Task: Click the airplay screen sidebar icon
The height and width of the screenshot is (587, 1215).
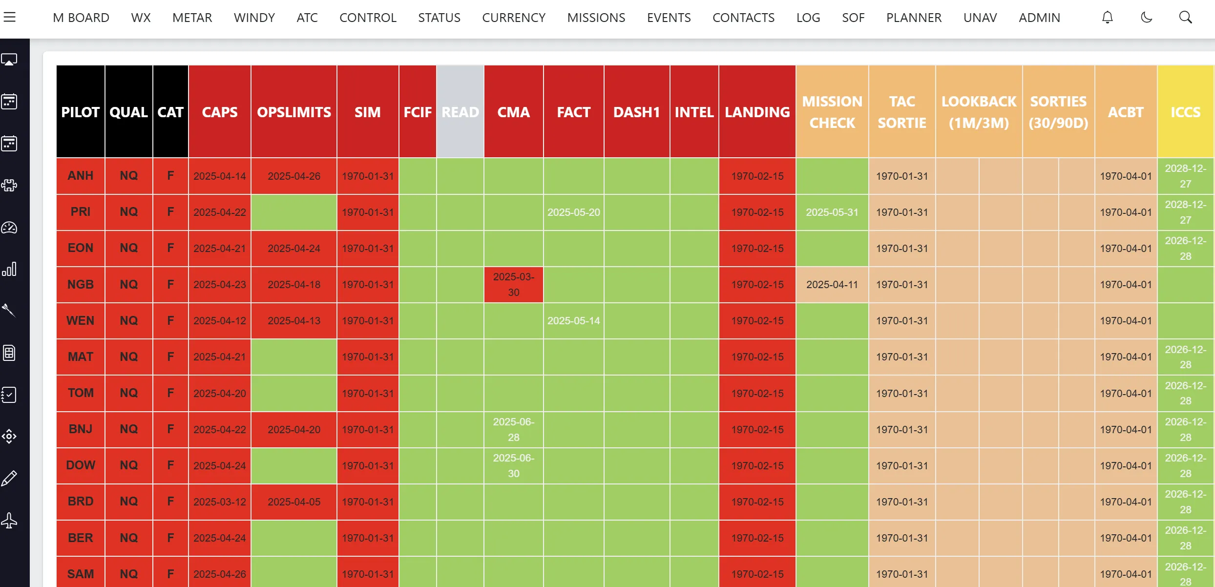Action: 9,60
